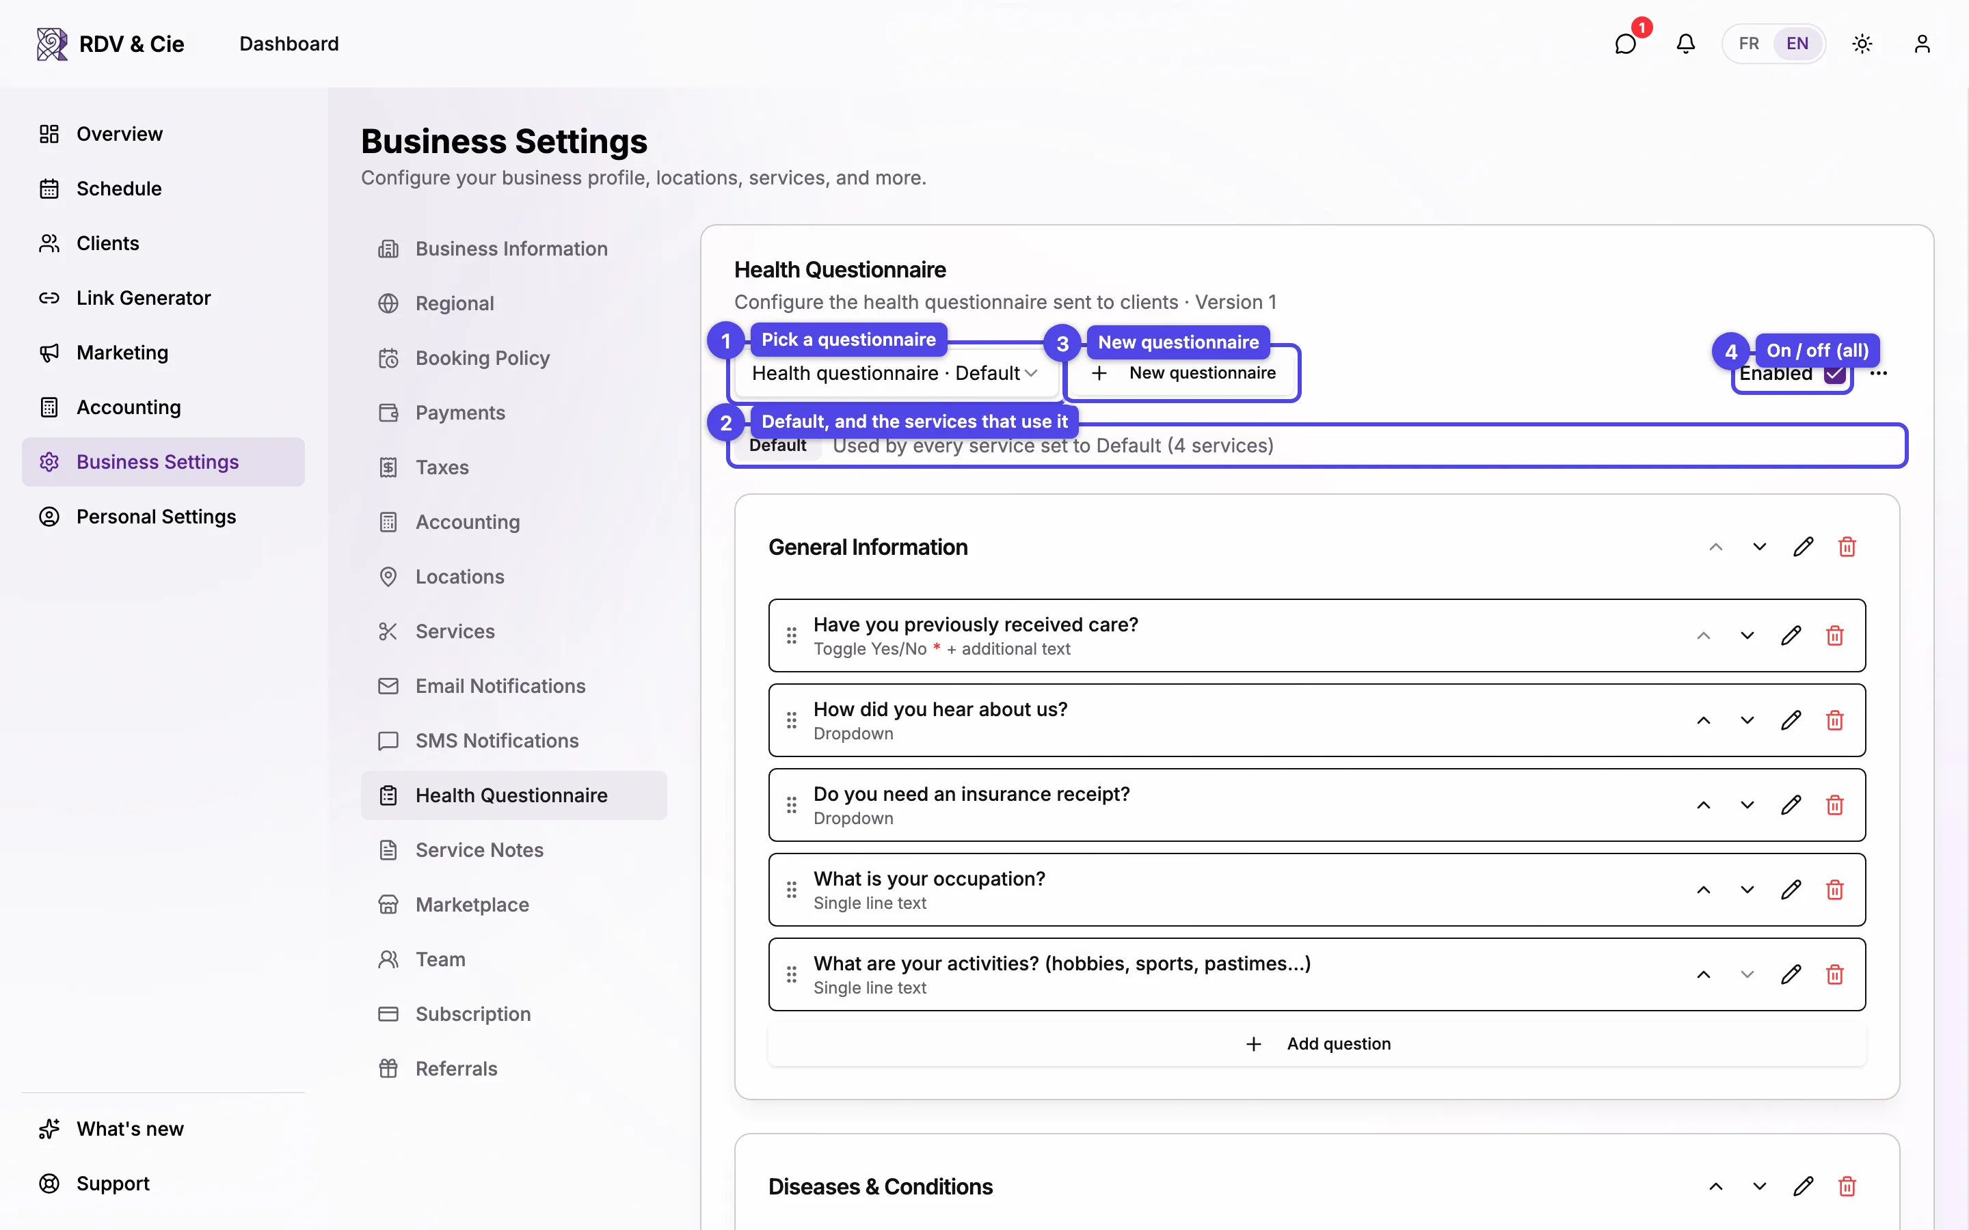Move insurance receipt question up
Image resolution: width=1969 pixels, height=1230 pixels.
(x=1703, y=806)
